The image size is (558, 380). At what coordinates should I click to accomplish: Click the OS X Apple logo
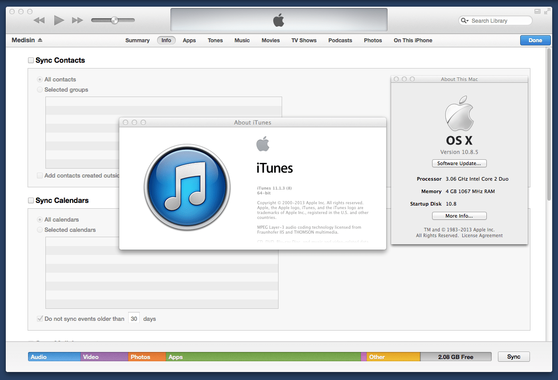(x=459, y=113)
